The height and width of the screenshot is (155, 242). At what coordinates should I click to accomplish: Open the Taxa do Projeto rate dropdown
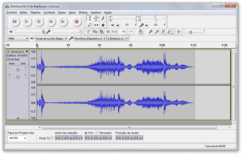(x=18, y=138)
